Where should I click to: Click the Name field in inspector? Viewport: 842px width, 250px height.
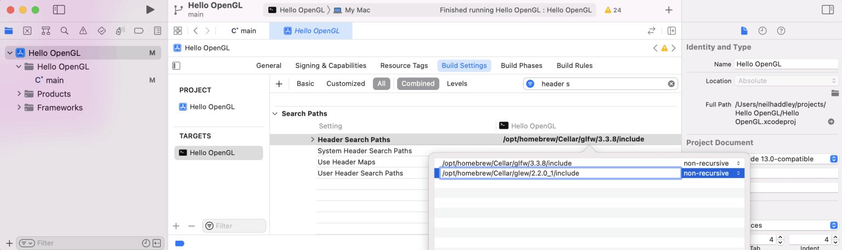[787, 64]
